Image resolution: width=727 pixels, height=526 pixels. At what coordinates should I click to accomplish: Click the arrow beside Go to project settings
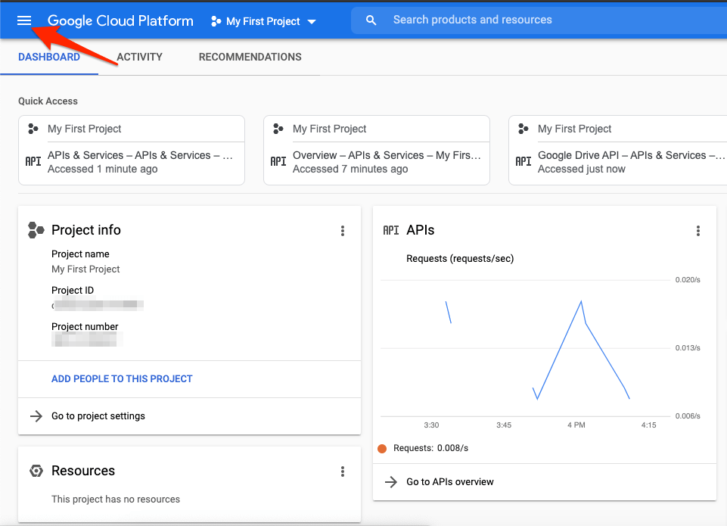coord(36,416)
